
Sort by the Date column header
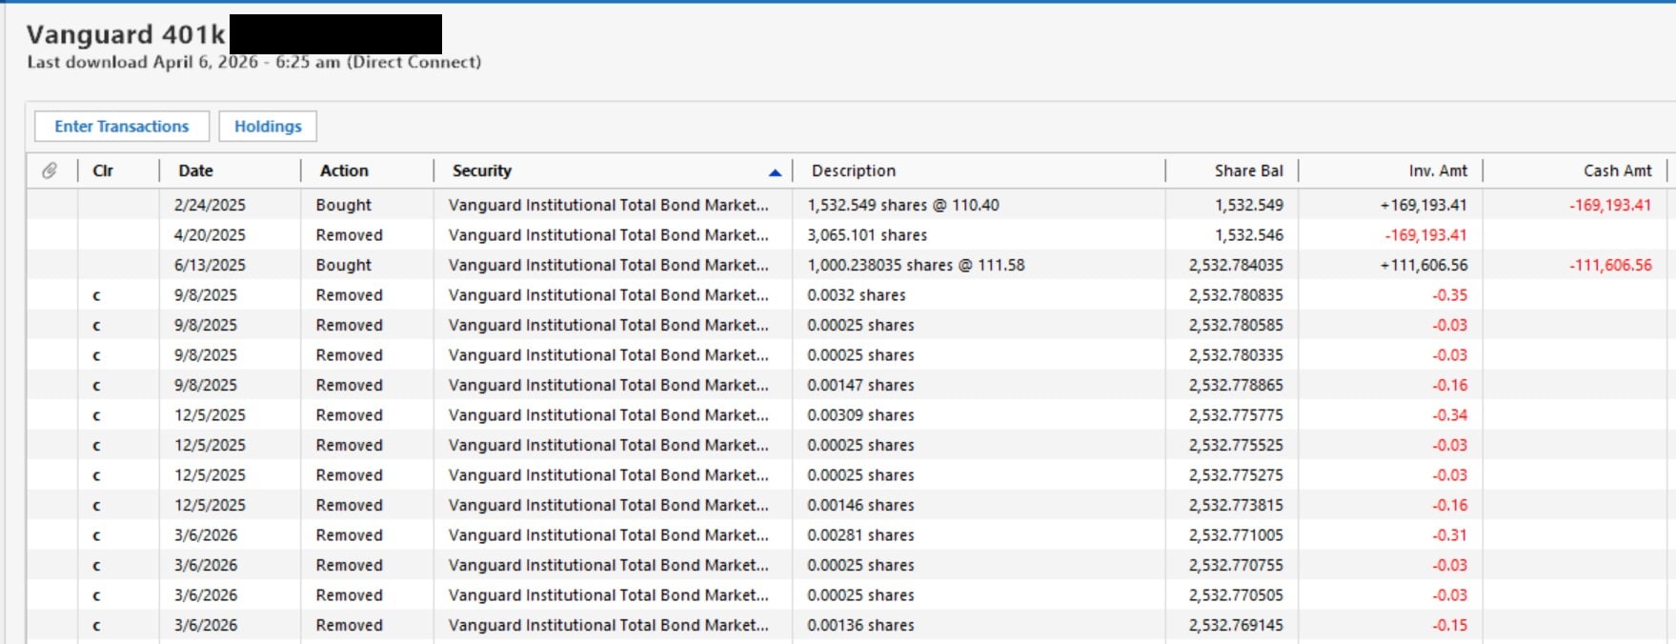(x=195, y=171)
